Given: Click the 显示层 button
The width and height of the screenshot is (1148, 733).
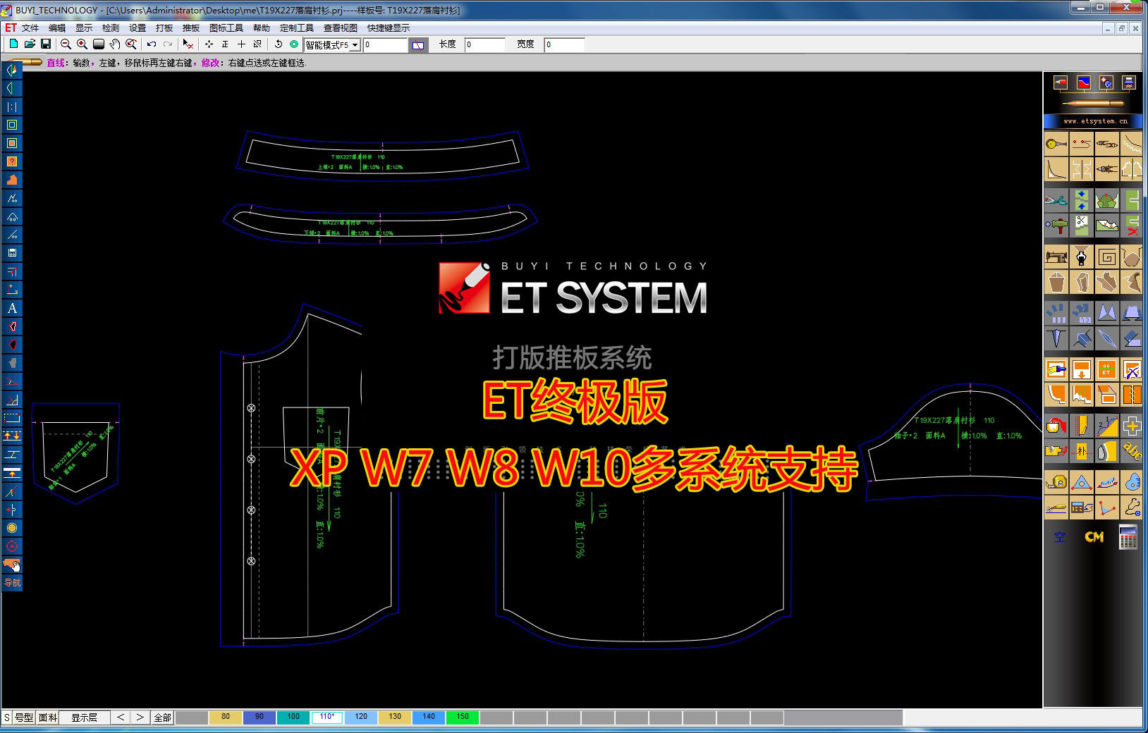Looking at the screenshot, I should pyautogui.click(x=85, y=717).
